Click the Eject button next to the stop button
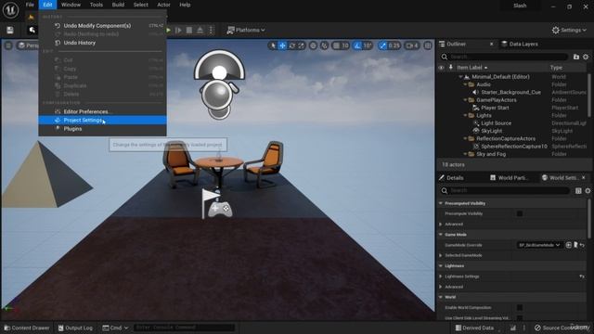594x334 pixels. pos(200,31)
